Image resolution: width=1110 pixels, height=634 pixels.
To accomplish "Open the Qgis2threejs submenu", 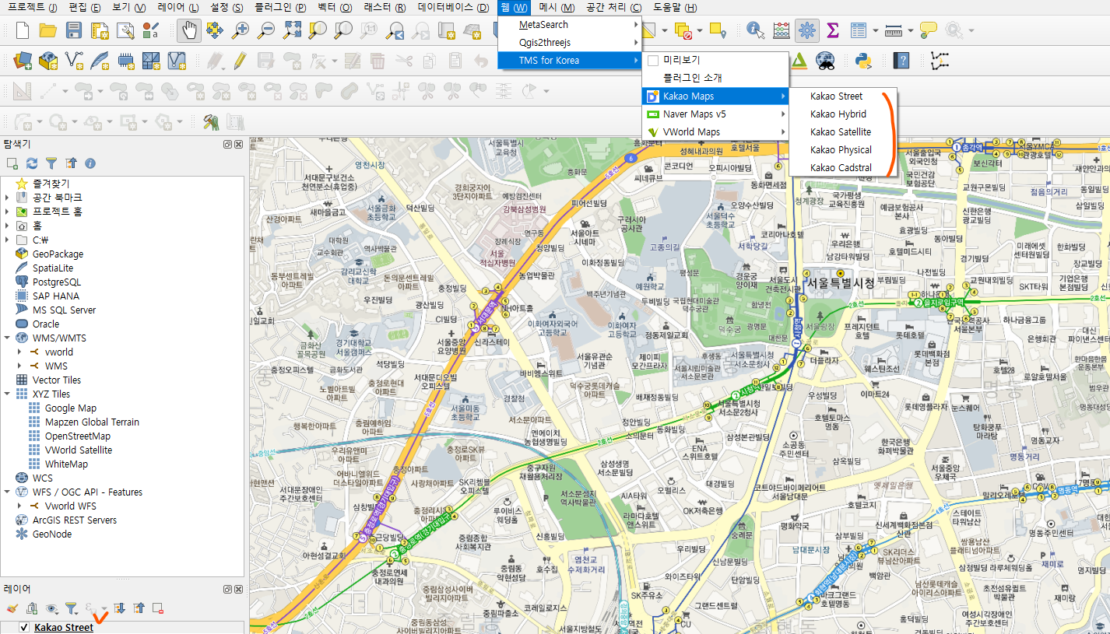I will pos(569,42).
